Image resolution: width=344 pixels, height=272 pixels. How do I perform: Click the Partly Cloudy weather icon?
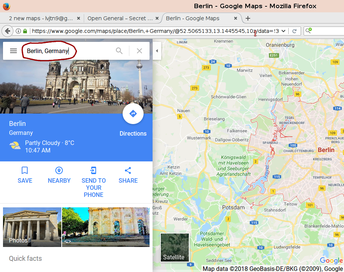click(x=15, y=146)
